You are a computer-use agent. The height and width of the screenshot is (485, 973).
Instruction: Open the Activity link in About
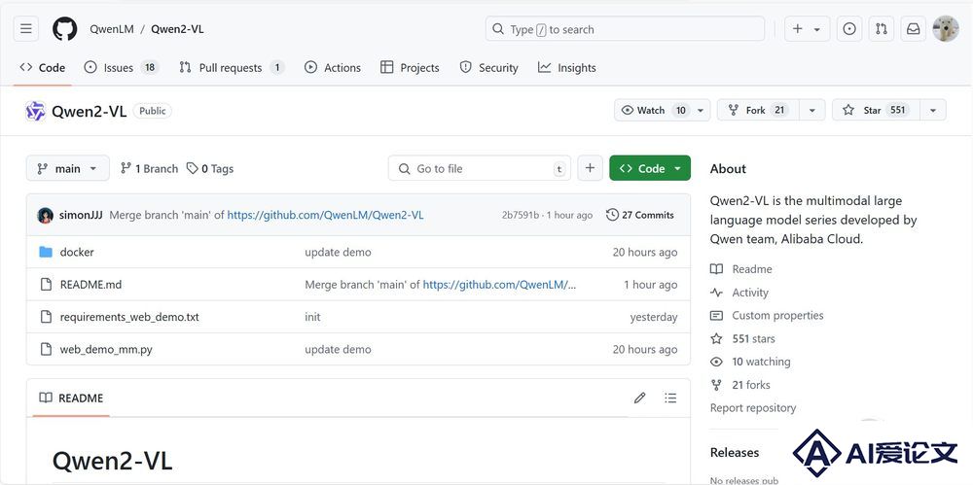pyautogui.click(x=750, y=293)
